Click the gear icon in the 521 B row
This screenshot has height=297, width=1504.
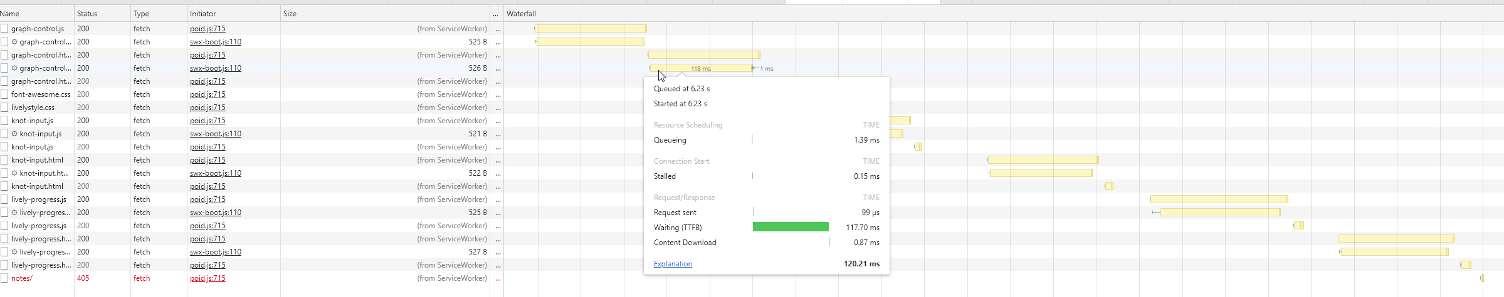14,134
